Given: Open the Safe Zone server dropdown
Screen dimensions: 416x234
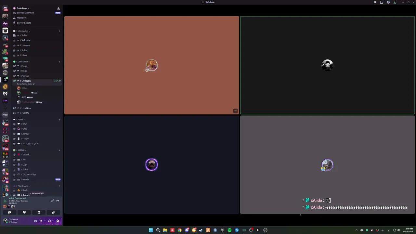Looking at the screenshot, I should pyautogui.click(x=23, y=8).
